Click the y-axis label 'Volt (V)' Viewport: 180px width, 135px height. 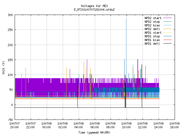3,67
